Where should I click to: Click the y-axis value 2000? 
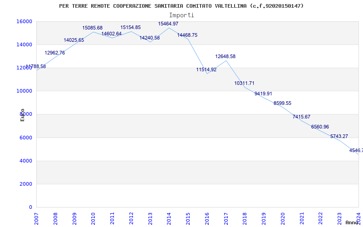pos(26,184)
